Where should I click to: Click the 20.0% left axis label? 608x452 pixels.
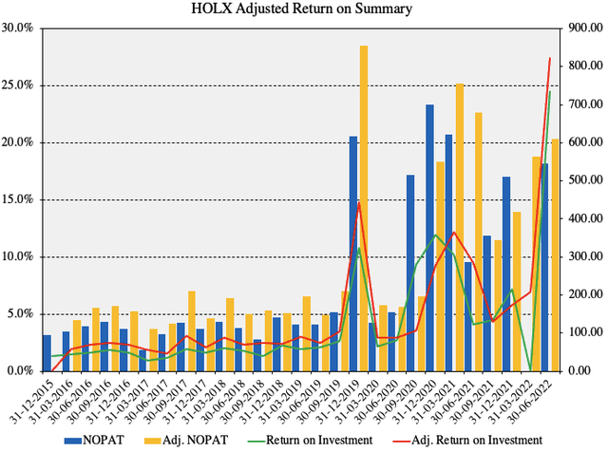point(17,142)
